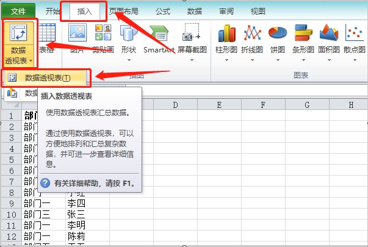Select row 2 header

[11, 127]
